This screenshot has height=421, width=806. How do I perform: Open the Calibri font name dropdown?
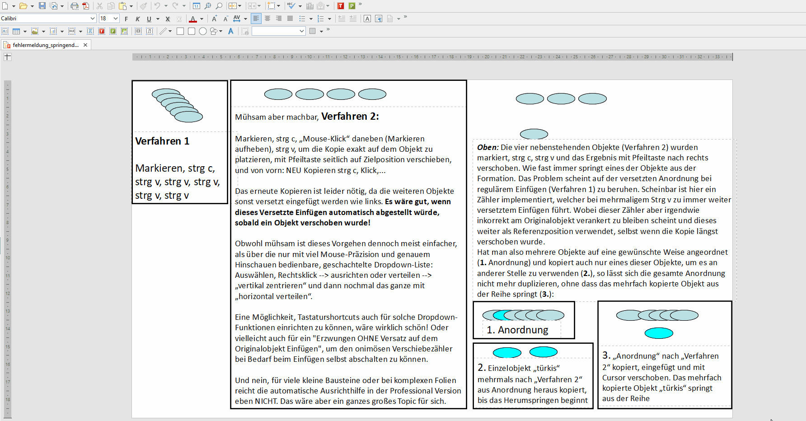point(93,19)
